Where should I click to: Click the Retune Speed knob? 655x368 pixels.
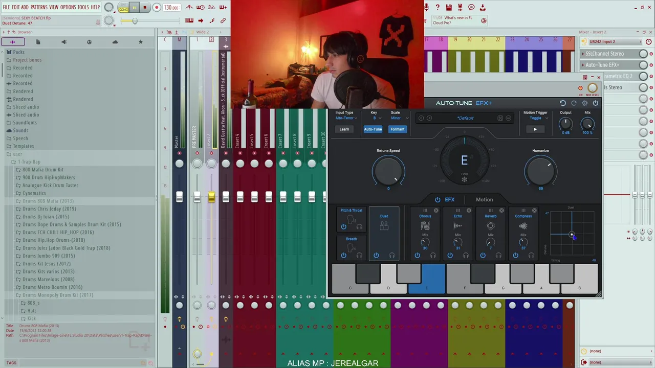(388, 171)
